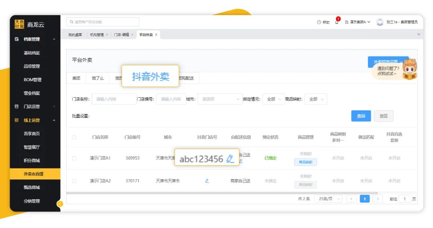Viewport: 433px width, 228px height.
Task: Click 商品映射 button for 演示门店A1
Action: pos(306,162)
